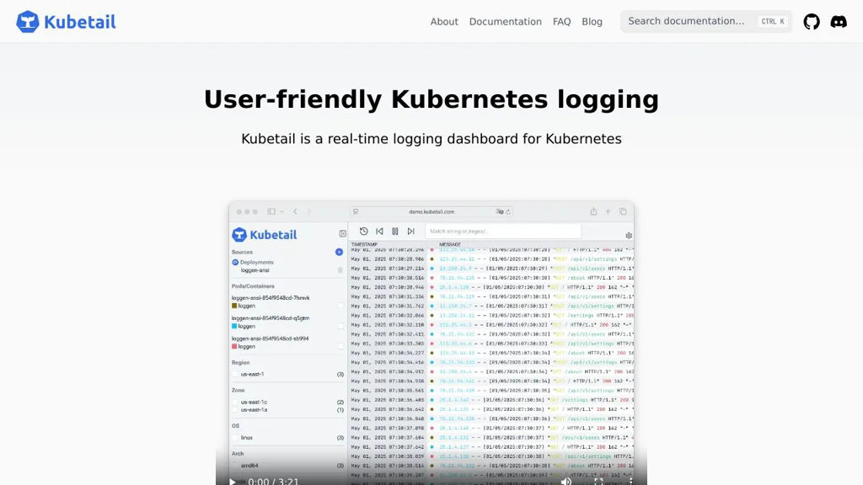863x485 pixels.
Task: Click the Kubetail logo inside the demo video
Action: [x=264, y=235]
